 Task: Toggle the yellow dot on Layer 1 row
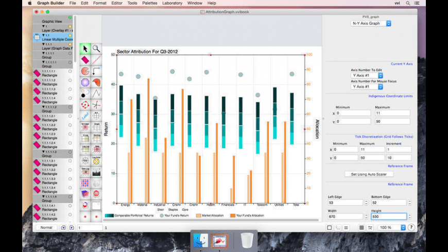coord(70,27)
